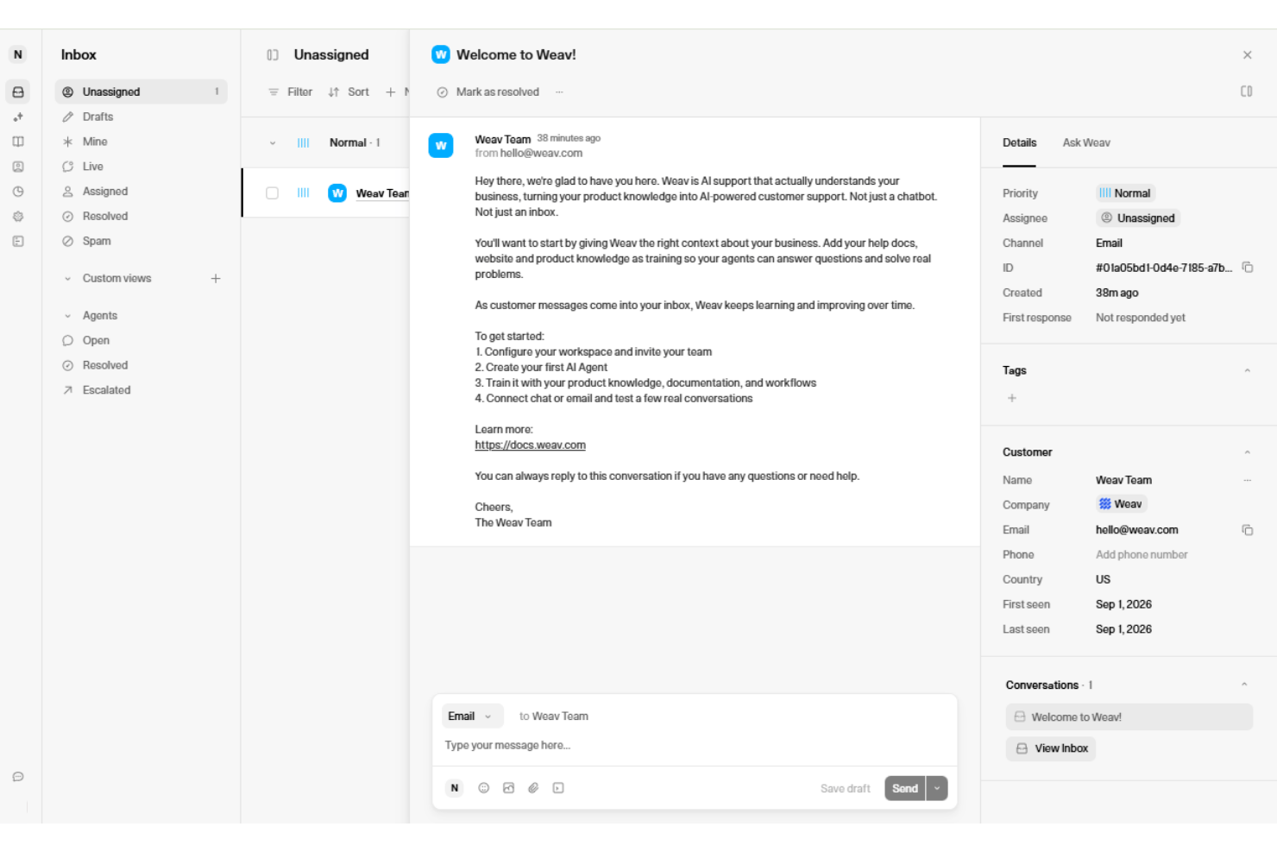Change the Normal priority value
The height and width of the screenshot is (852, 1277).
tap(1125, 193)
